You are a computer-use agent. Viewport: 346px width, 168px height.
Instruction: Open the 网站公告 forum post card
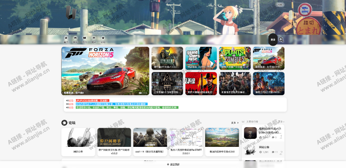coord(78,142)
